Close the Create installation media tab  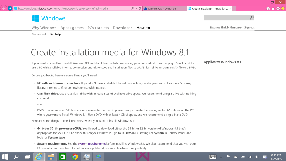click(x=230, y=8)
